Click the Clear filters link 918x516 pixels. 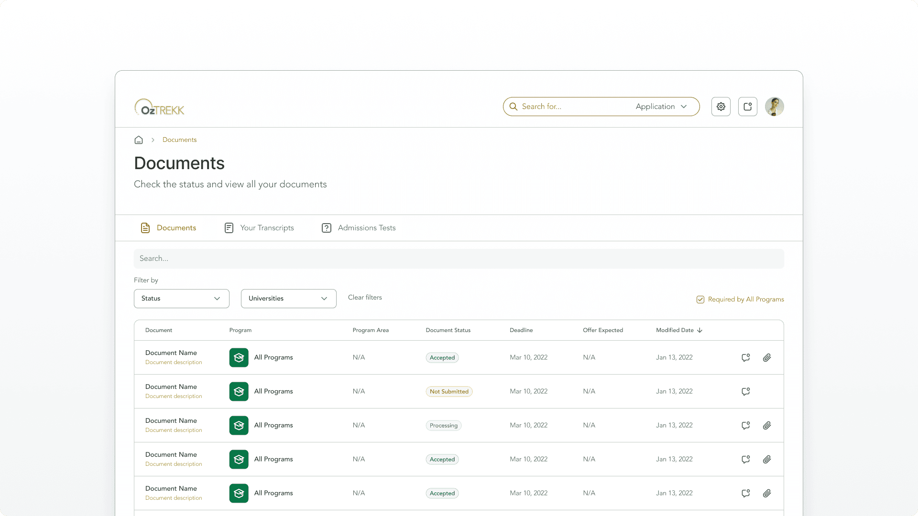pyautogui.click(x=365, y=297)
